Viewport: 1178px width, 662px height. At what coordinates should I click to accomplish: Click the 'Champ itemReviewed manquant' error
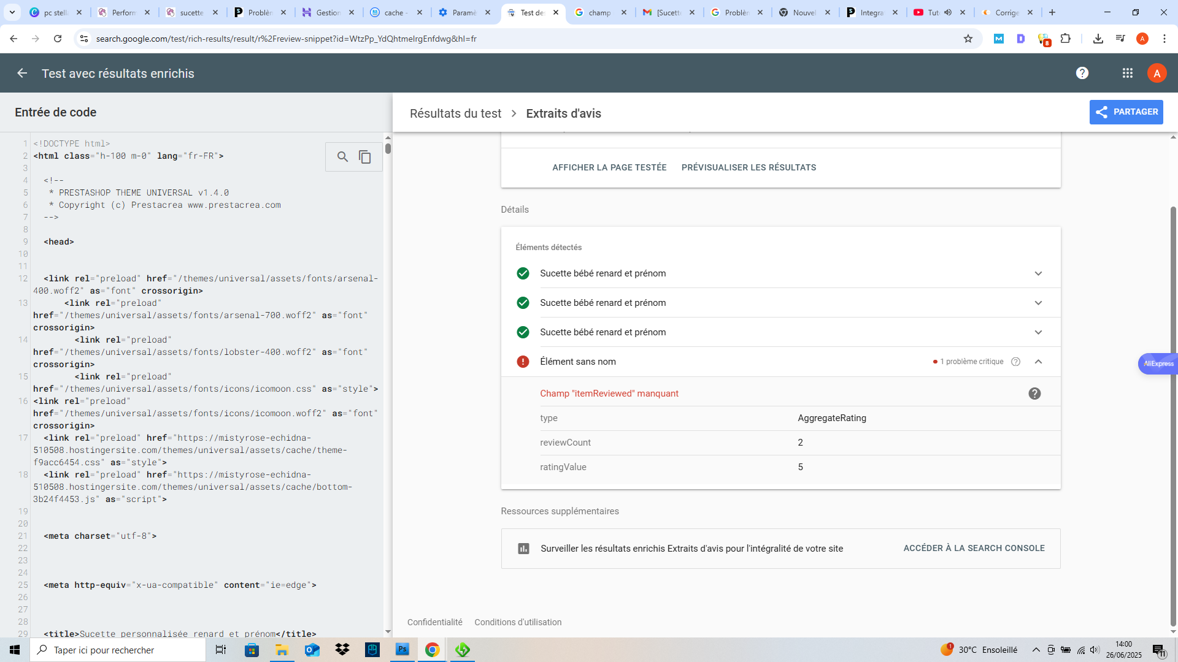[609, 394]
